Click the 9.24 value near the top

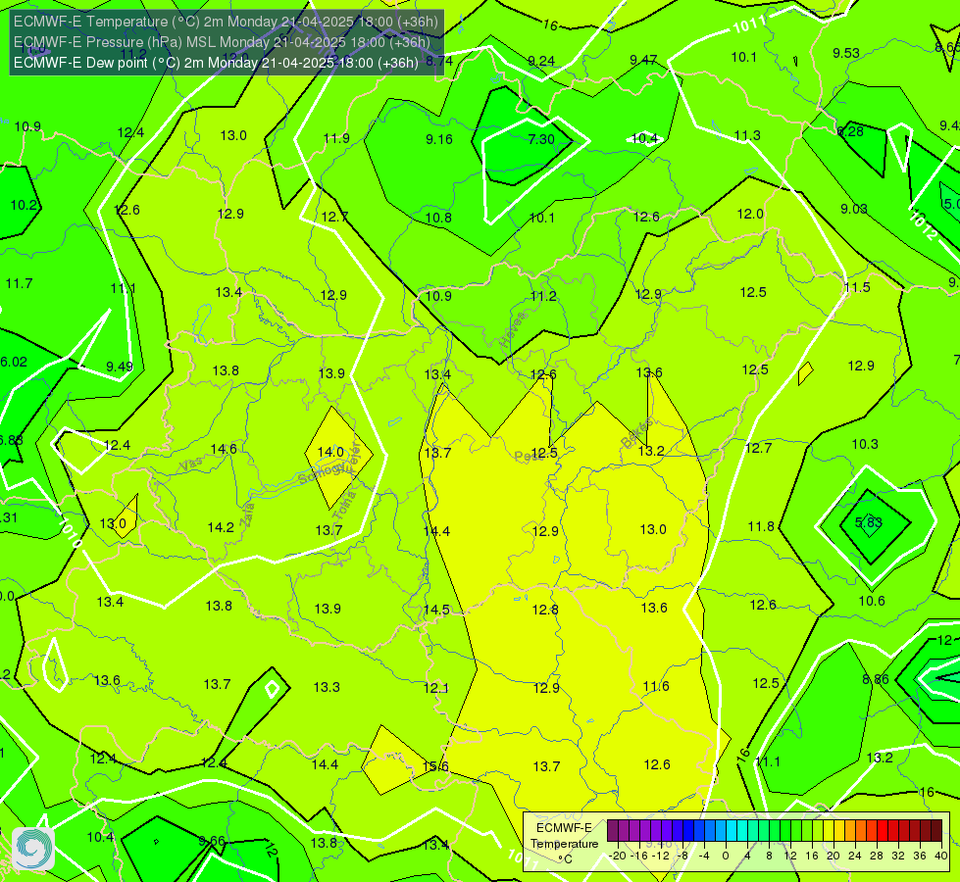(x=541, y=61)
